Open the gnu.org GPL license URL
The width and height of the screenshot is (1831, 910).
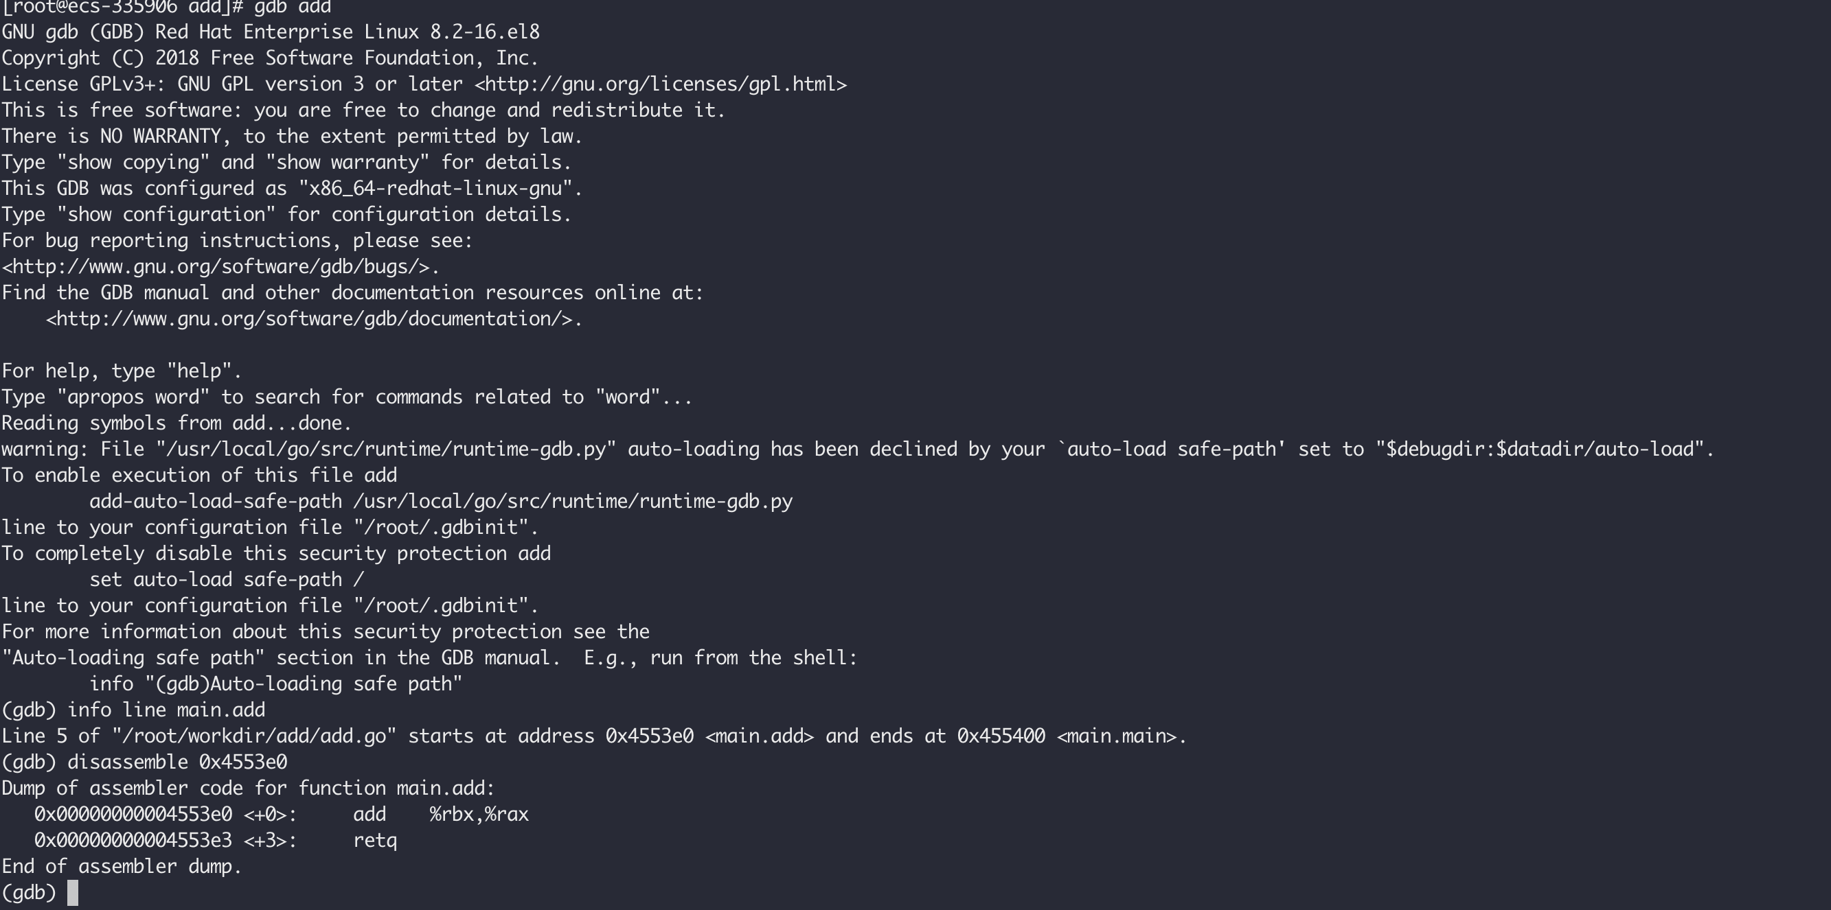coord(660,84)
